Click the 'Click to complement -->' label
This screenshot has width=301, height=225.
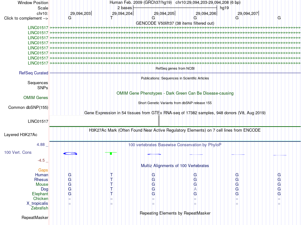click(26, 18)
